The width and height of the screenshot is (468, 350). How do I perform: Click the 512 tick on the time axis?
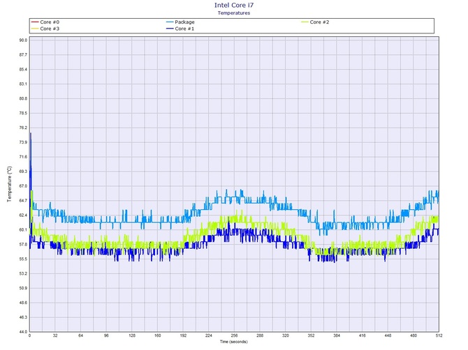click(439, 335)
